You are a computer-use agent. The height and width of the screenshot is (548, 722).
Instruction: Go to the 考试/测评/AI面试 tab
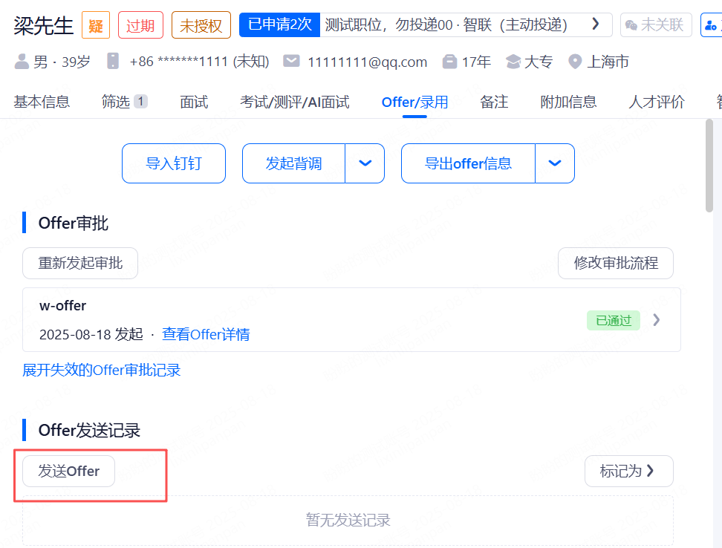point(294,102)
